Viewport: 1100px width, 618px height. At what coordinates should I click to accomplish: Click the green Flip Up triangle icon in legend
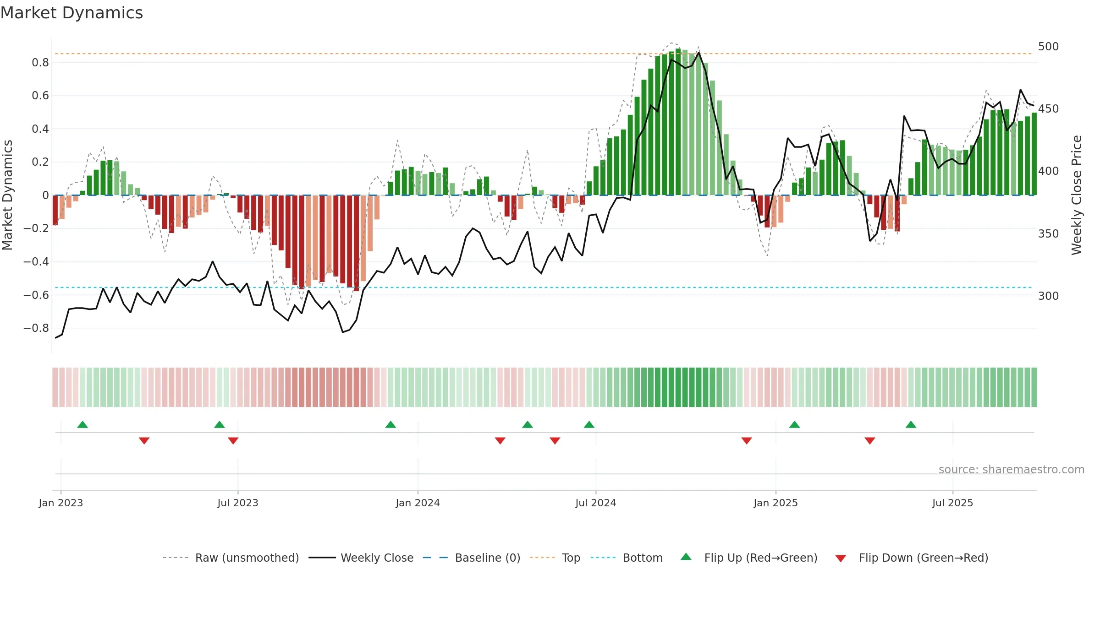pos(686,557)
